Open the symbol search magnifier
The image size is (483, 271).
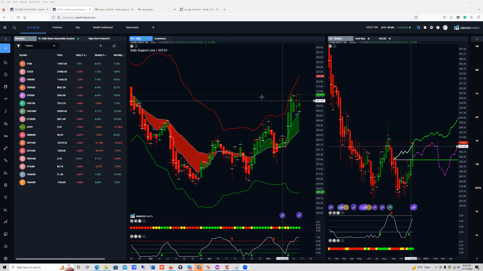coord(14,28)
